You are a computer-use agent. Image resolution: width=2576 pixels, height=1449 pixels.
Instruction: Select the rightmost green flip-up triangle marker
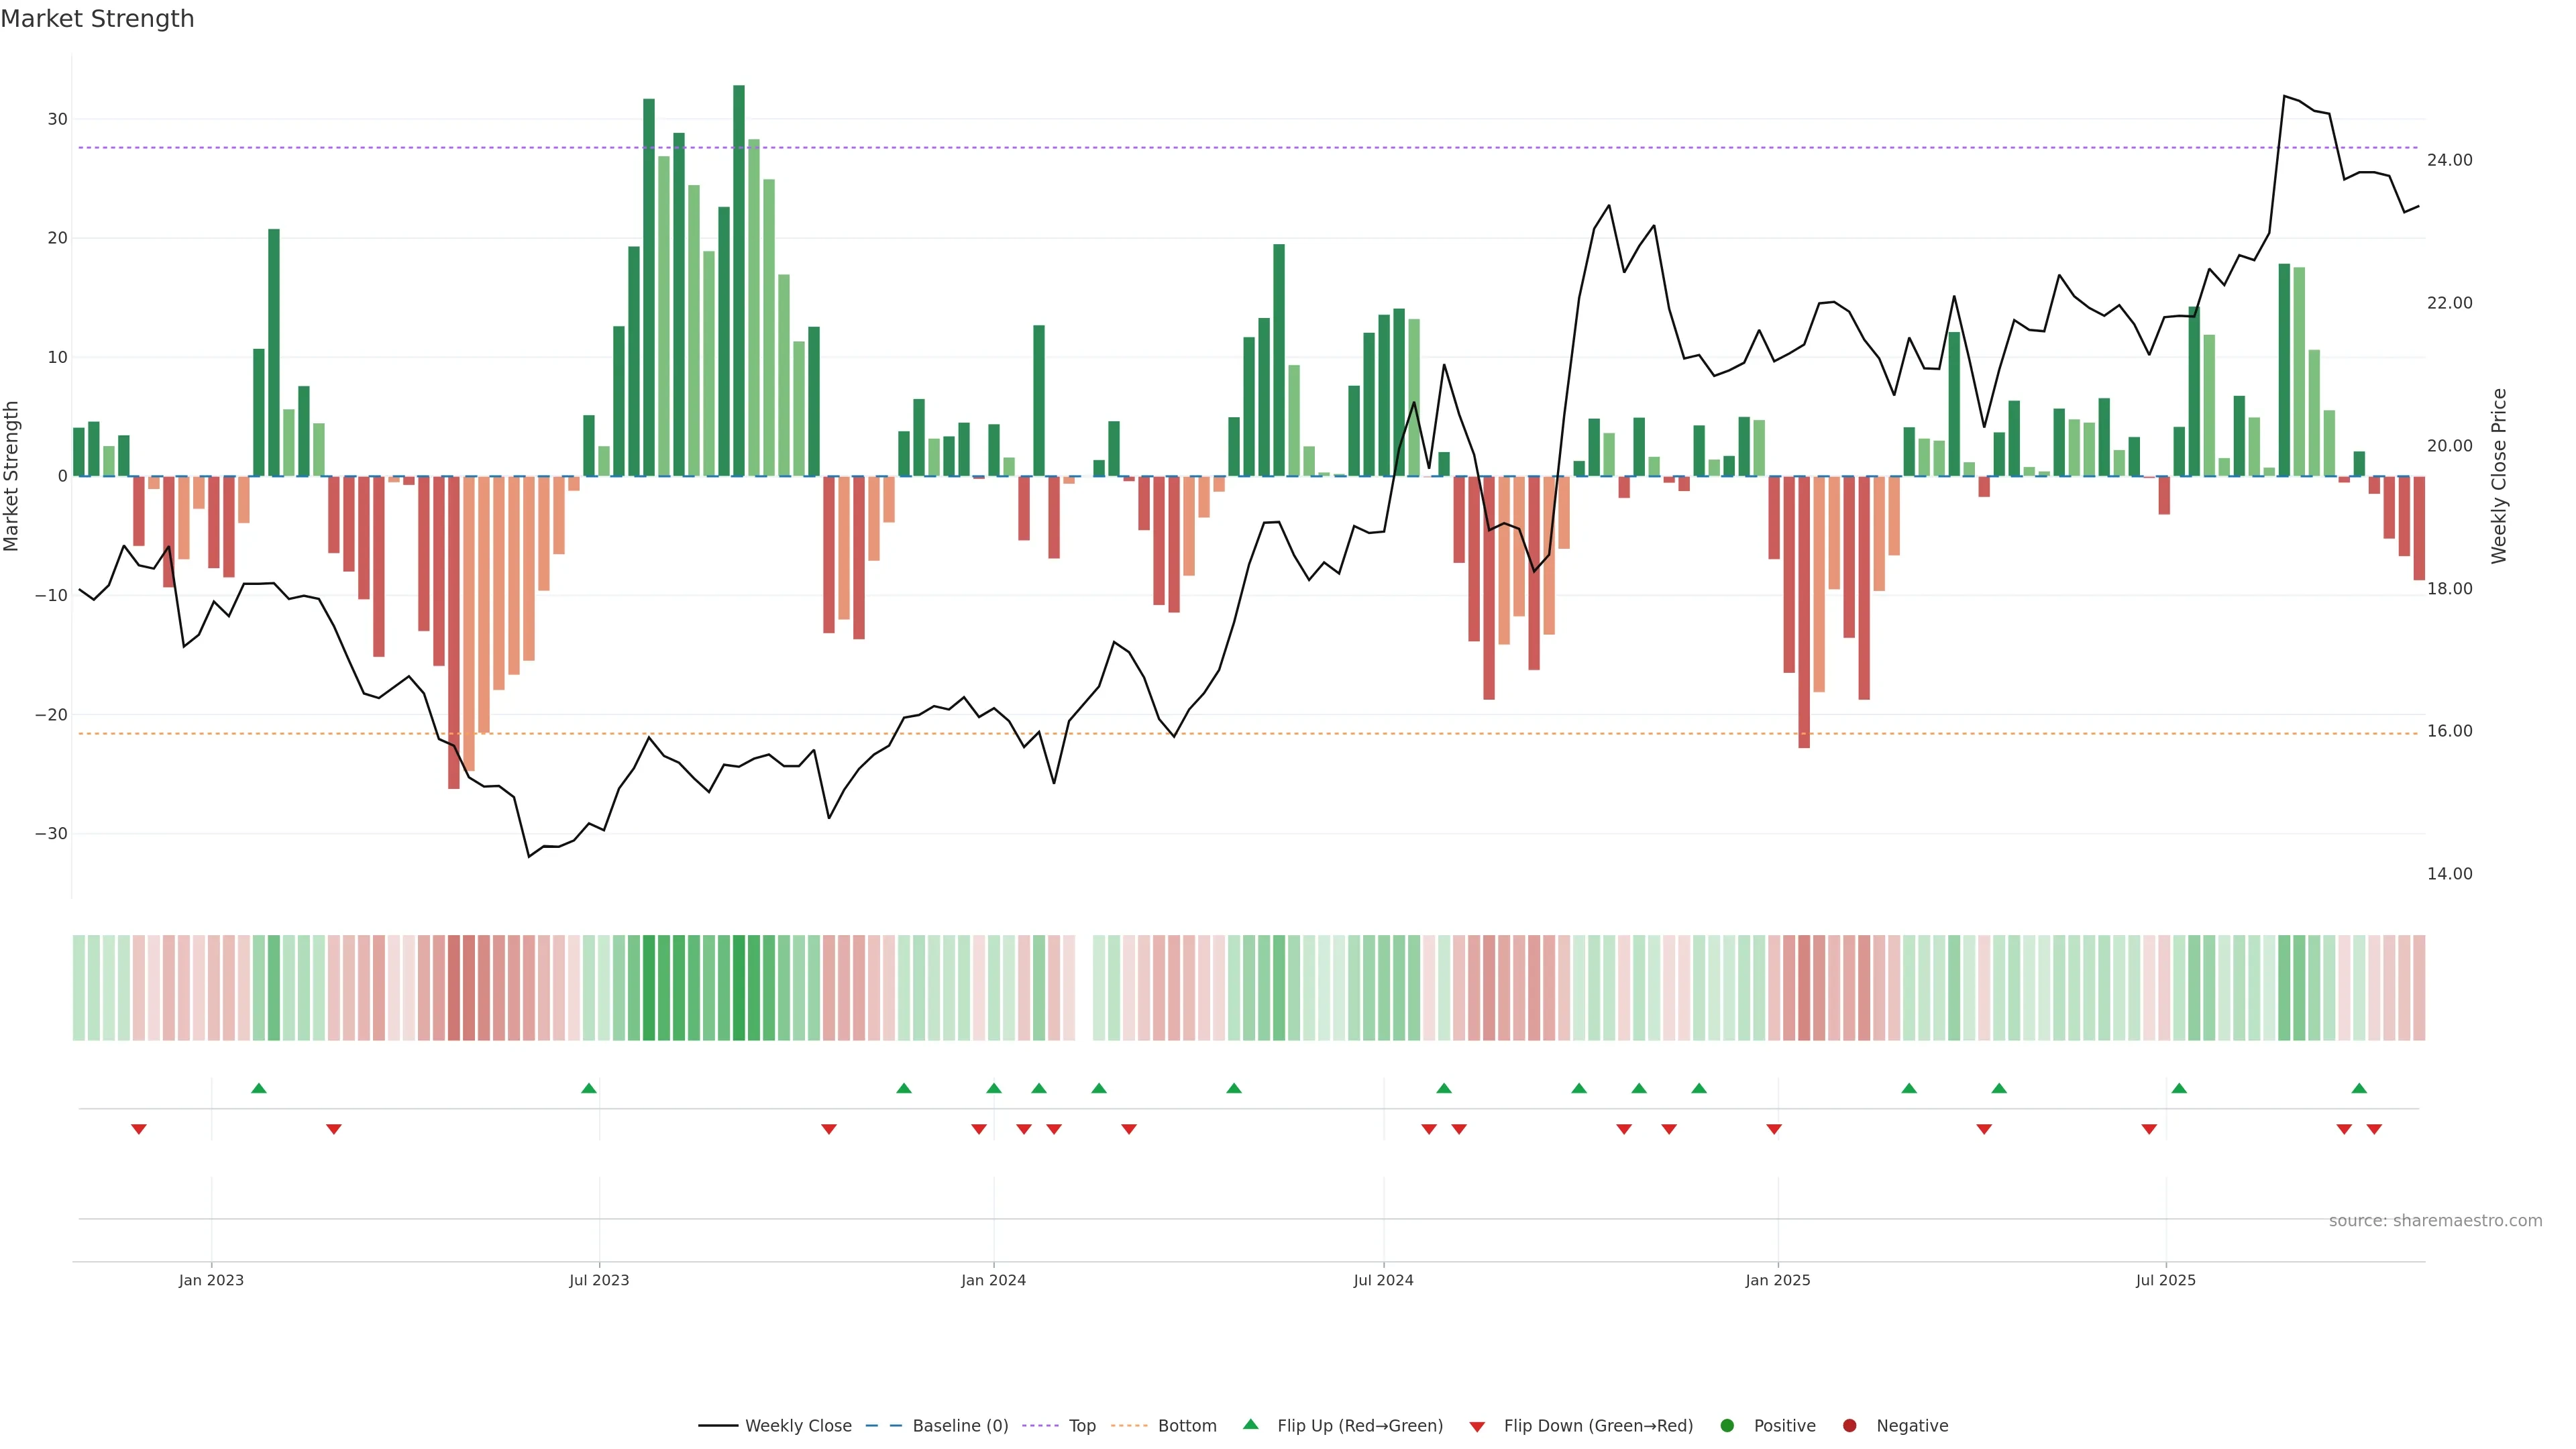[x=2359, y=1088]
